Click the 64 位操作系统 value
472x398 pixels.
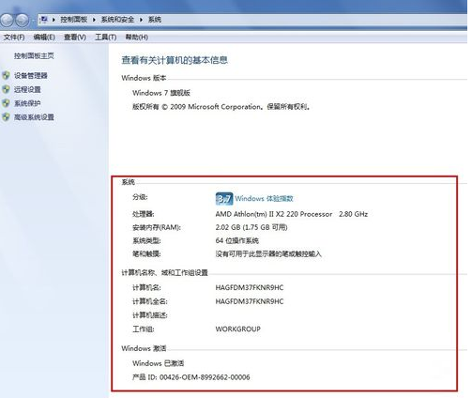[237, 240]
